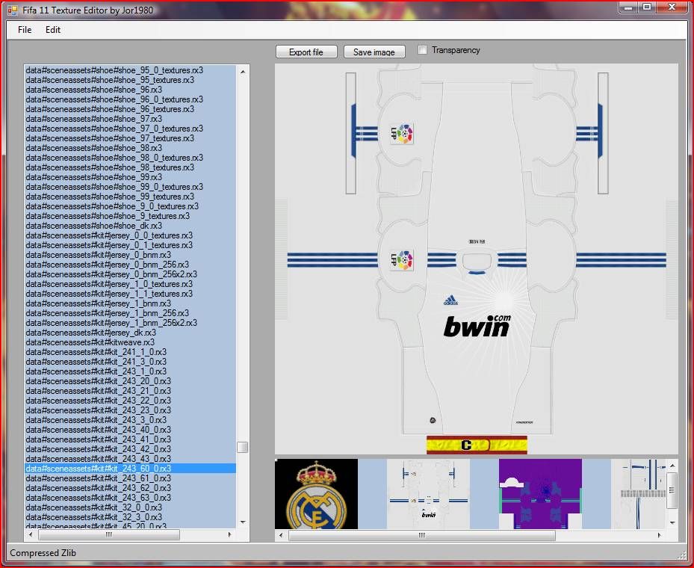Click the Export file button

(306, 52)
